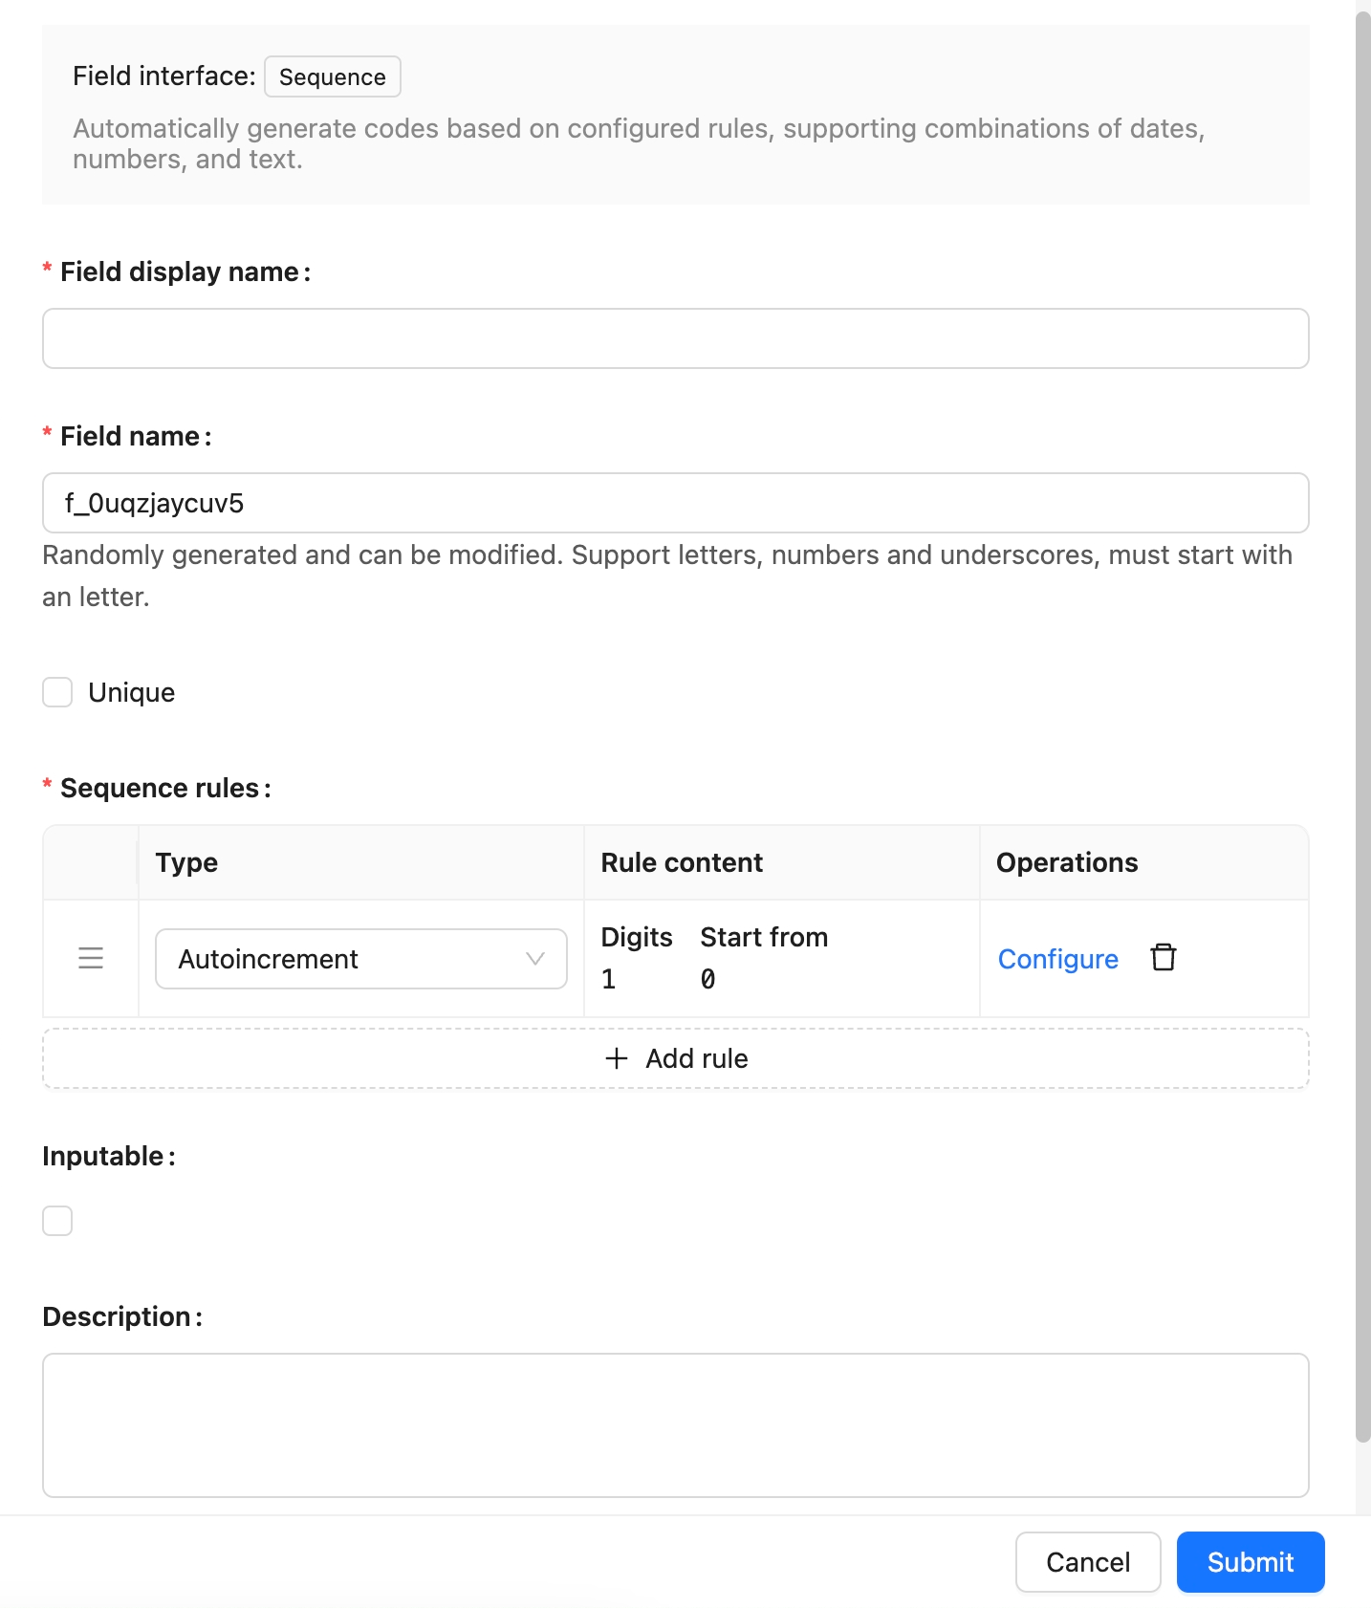The width and height of the screenshot is (1371, 1608).
Task: Click the plus icon beside Add rule
Action: pos(617,1058)
